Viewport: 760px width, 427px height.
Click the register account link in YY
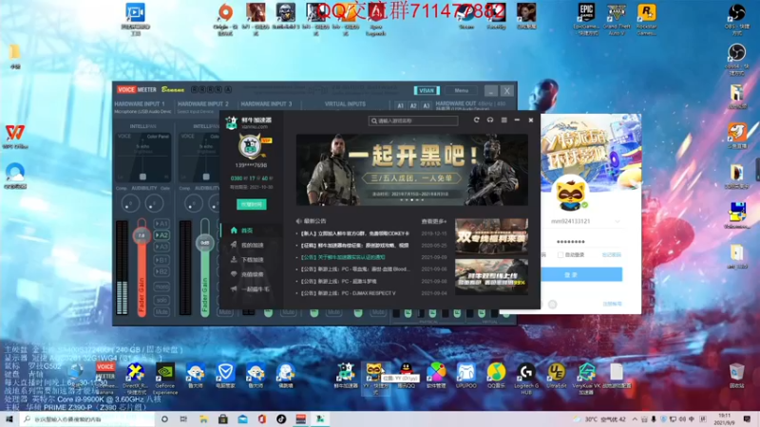(x=612, y=304)
